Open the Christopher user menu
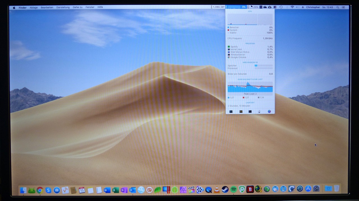Image resolution: width=359 pixels, height=201 pixels. click(x=313, y=7)
